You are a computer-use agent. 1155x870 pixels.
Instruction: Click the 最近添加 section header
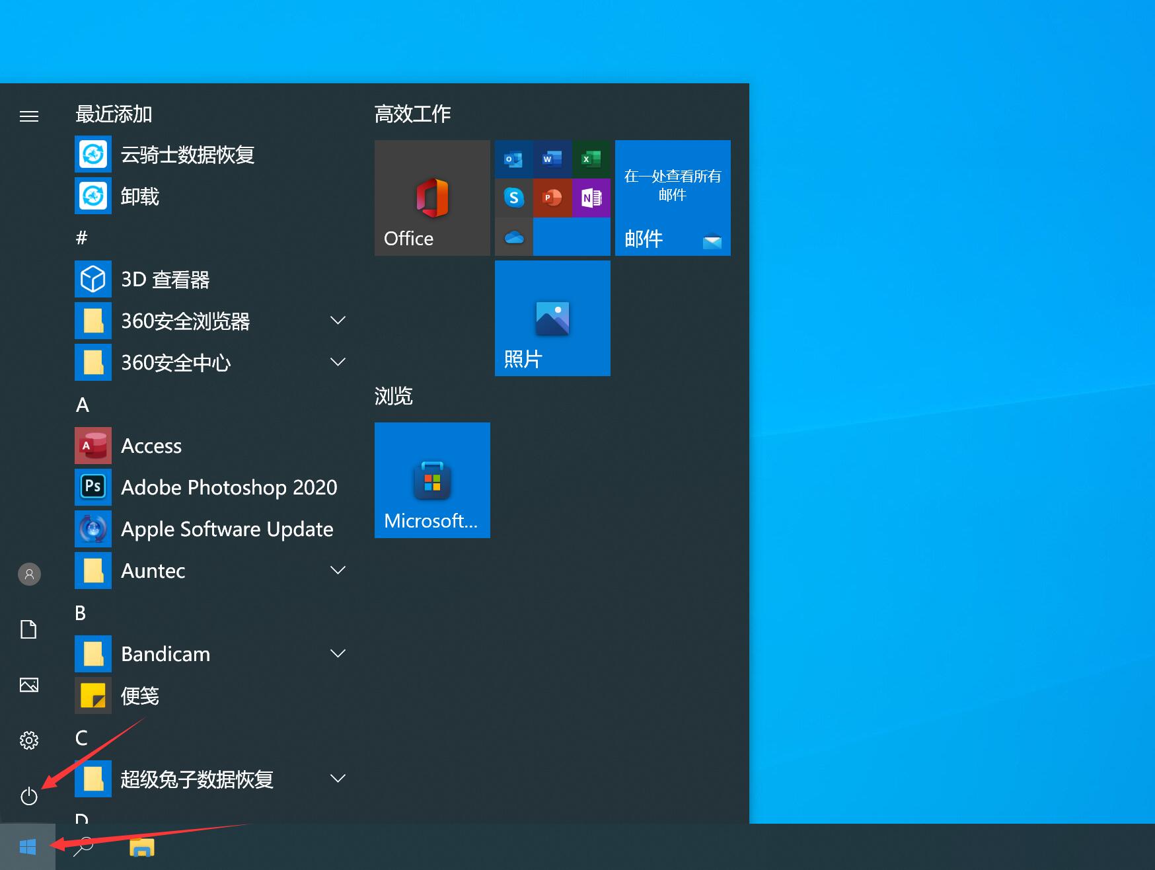114,114
